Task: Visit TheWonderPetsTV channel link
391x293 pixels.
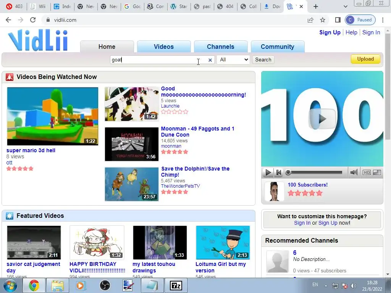Action: [180, 186]
